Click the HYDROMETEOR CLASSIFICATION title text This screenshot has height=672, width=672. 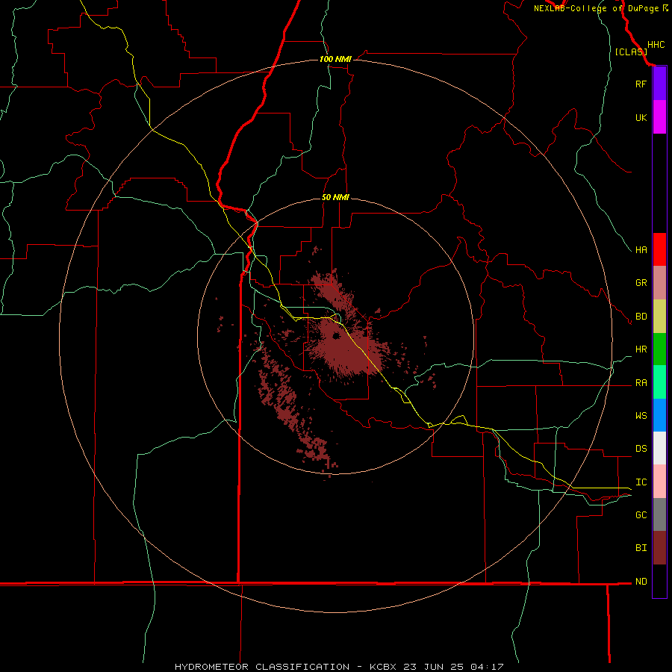point(262,667)
